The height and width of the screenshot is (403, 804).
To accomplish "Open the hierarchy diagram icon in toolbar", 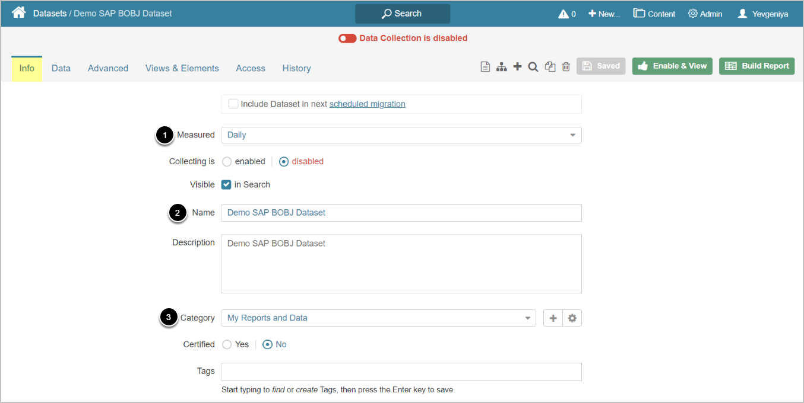I will click(x=502, y=67).
